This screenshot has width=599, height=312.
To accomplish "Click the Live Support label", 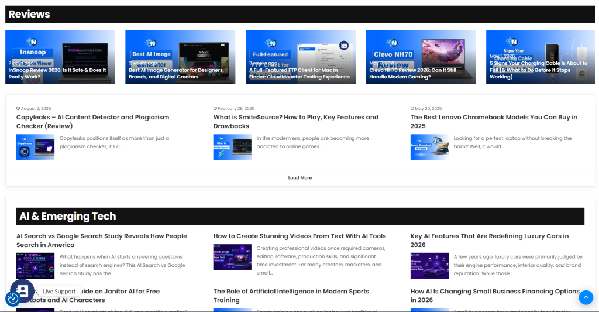I will click(59, 292).
